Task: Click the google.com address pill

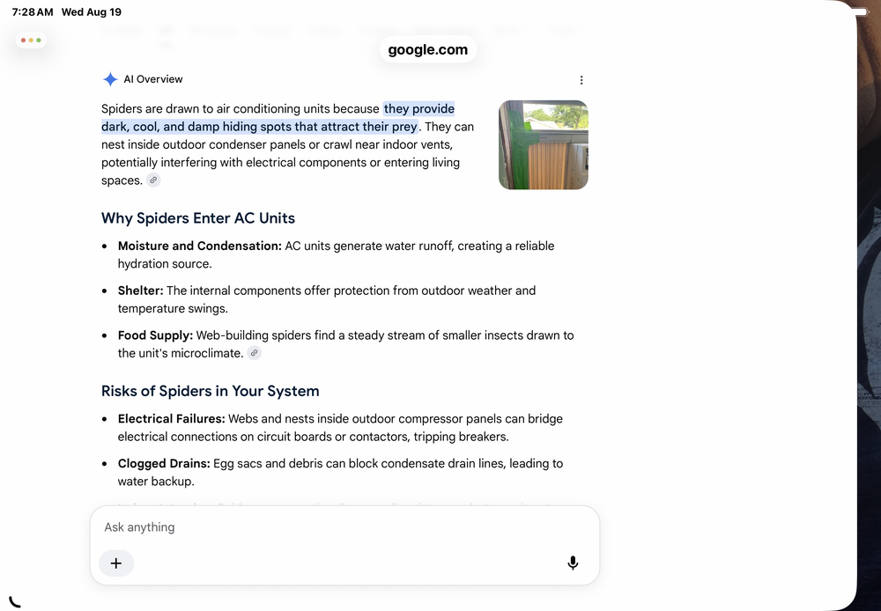Action: (427, 49)
